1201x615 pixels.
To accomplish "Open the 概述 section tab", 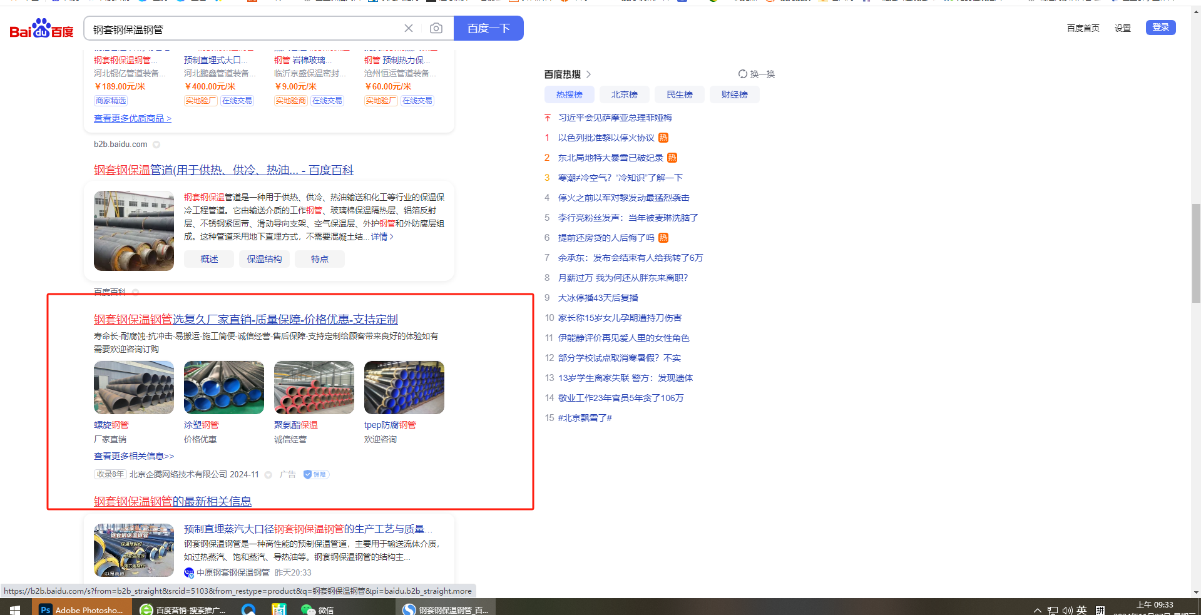I will [x=209, y=259].
